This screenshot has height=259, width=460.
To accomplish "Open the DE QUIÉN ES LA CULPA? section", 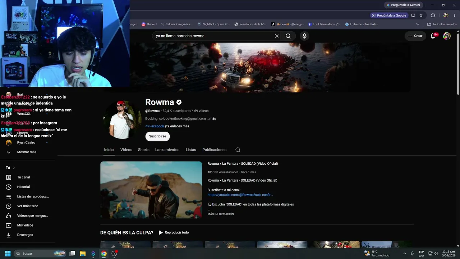I will [x=127, y=233].
